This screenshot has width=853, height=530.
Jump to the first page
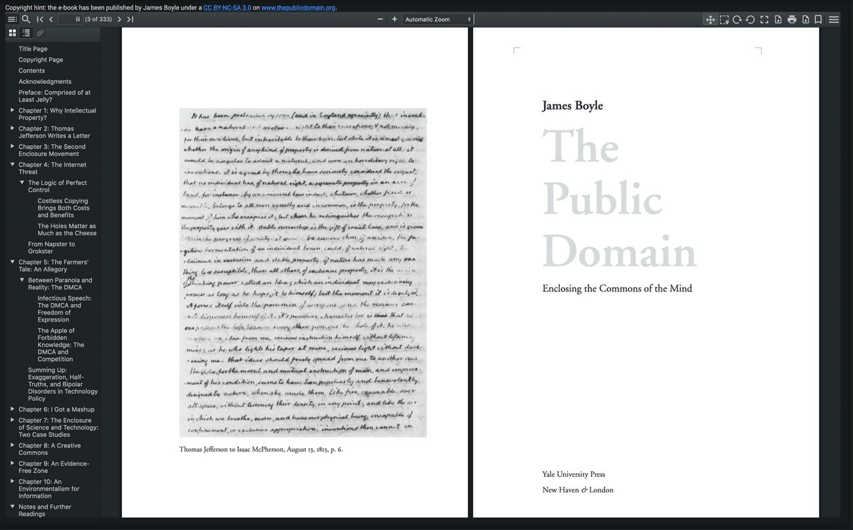(x=40, y=19)
